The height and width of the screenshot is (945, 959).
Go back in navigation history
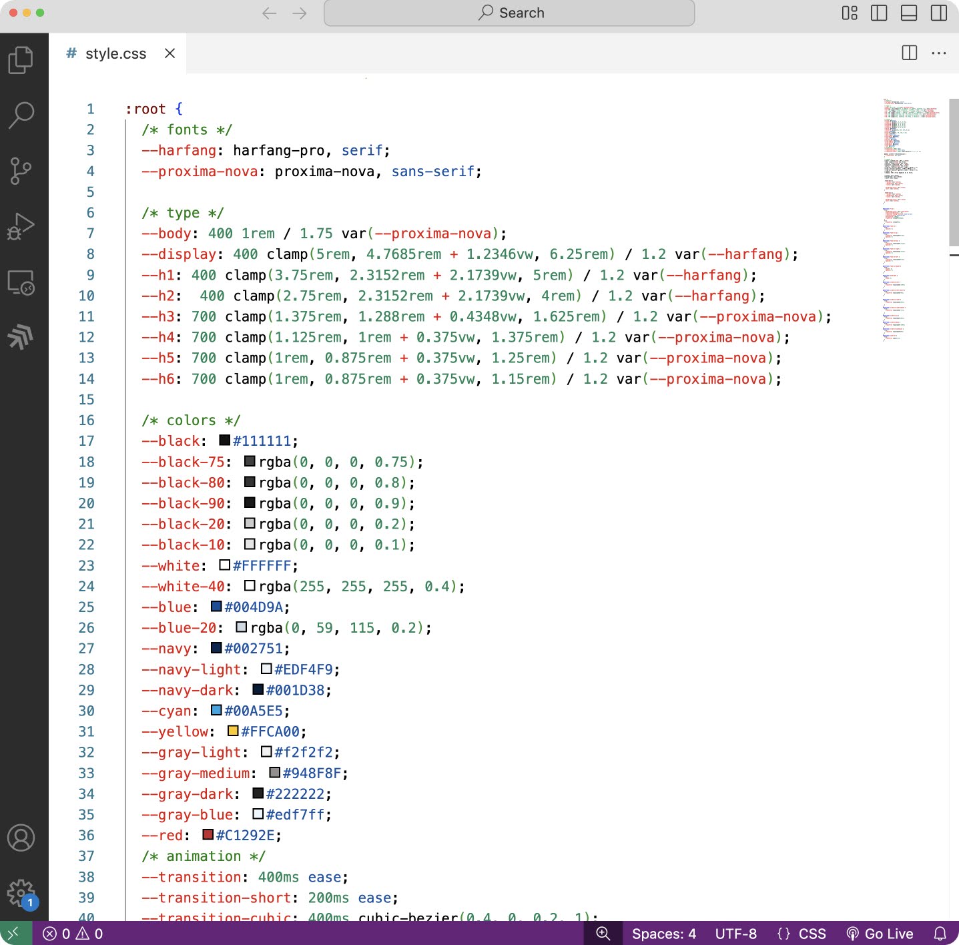[269, 13]
